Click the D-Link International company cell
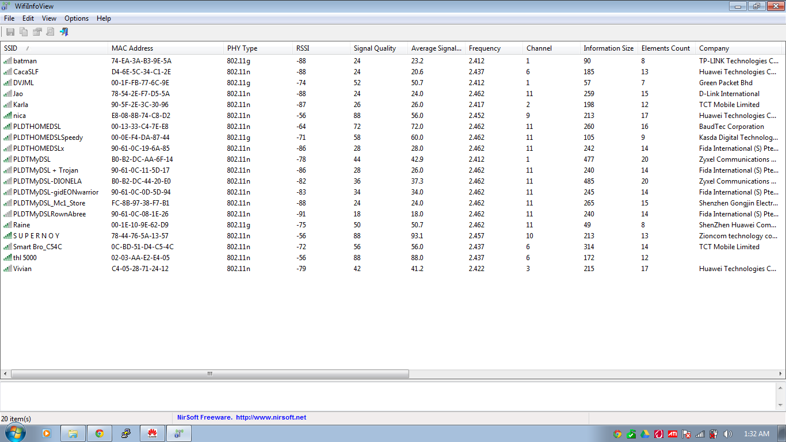The height and width of the screenshot is (442, 786). 729,93
